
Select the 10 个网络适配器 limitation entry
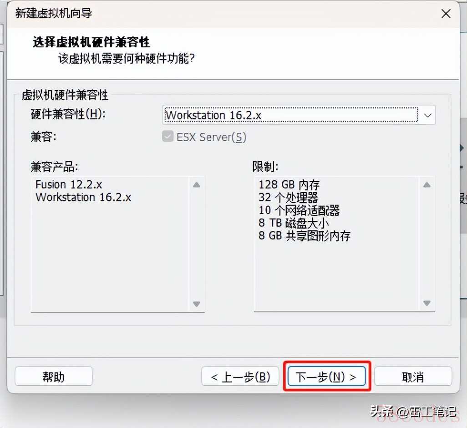tap(299, 210)
